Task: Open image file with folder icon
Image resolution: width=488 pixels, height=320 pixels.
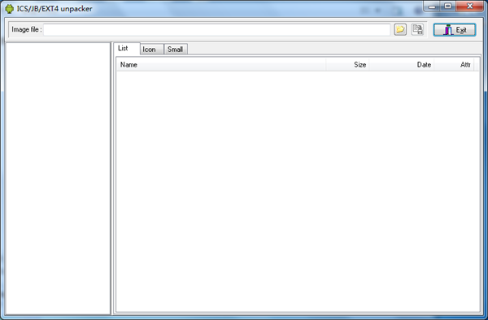Action: pos(400,29)
